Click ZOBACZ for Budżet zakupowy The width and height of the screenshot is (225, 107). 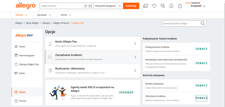(201, 85)
